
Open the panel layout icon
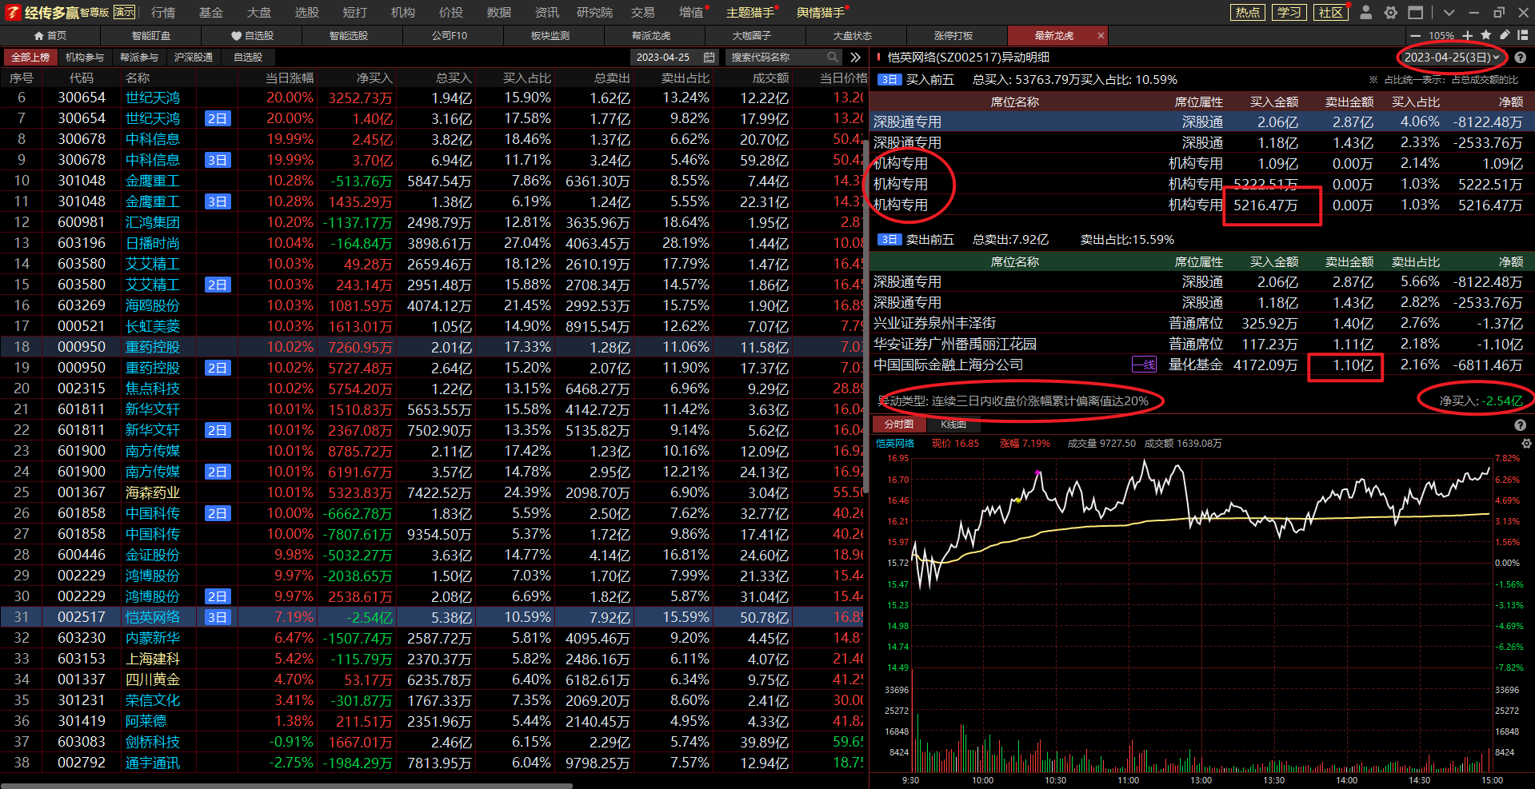(1523, 35)
